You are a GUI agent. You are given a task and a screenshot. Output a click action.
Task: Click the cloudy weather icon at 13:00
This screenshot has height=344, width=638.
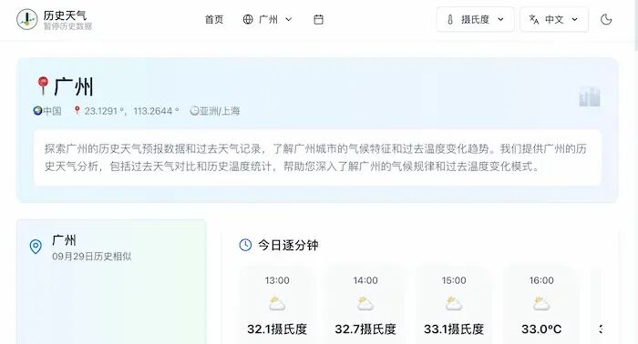point(277,303)
